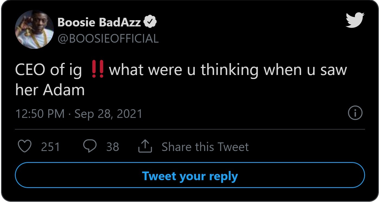Open replies via the speech bubble icon
Viewport: 381px width, 202px height.
pyautogui.click(x=90, y=147)
